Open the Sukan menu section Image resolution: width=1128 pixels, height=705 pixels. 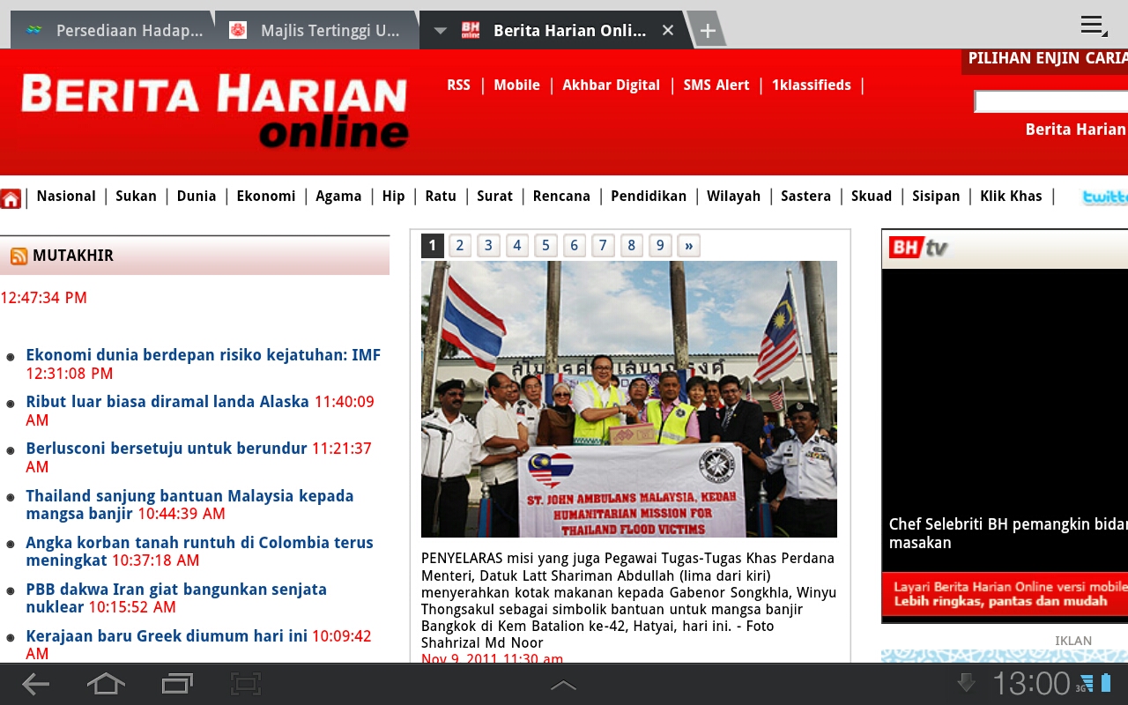(136, 196)
